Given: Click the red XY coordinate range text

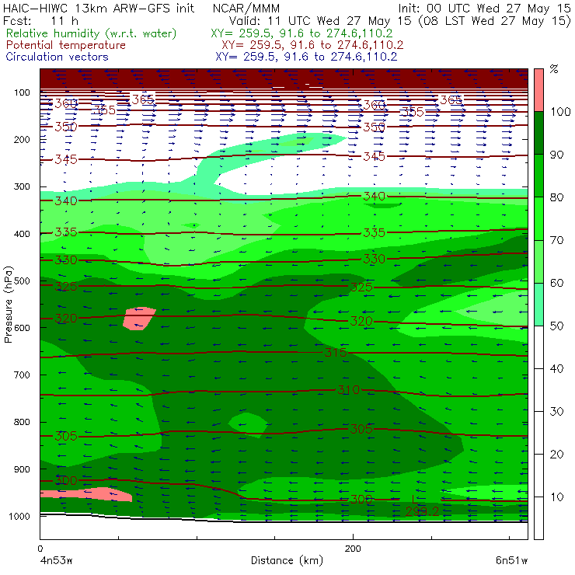Looking at the screenshot, I should pos(312,45).
